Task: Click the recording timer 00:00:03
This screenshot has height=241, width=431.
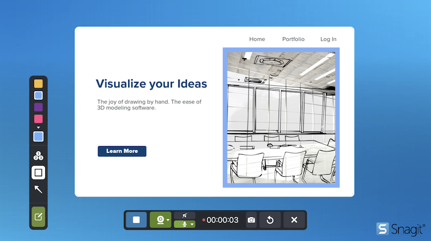Action: [223, 220]
